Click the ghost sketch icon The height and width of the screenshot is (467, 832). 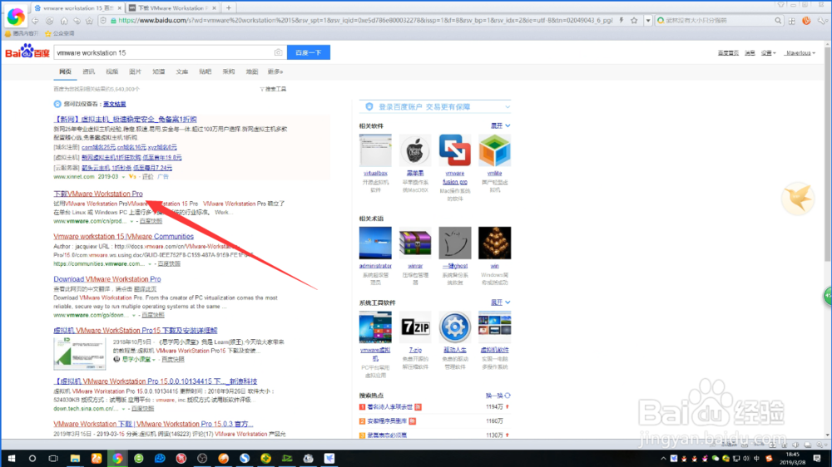point(455,243)
